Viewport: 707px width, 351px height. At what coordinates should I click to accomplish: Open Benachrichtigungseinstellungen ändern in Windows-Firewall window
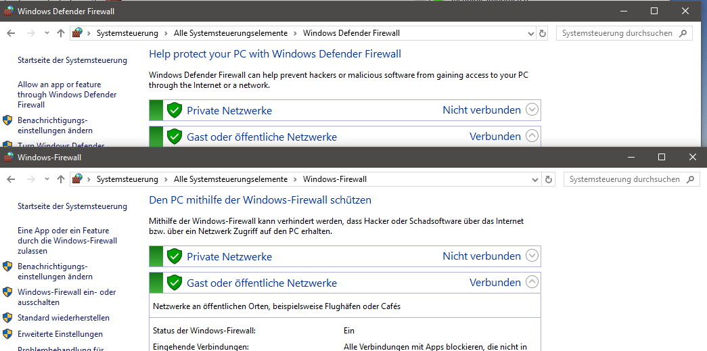click(x=55, y=271)
